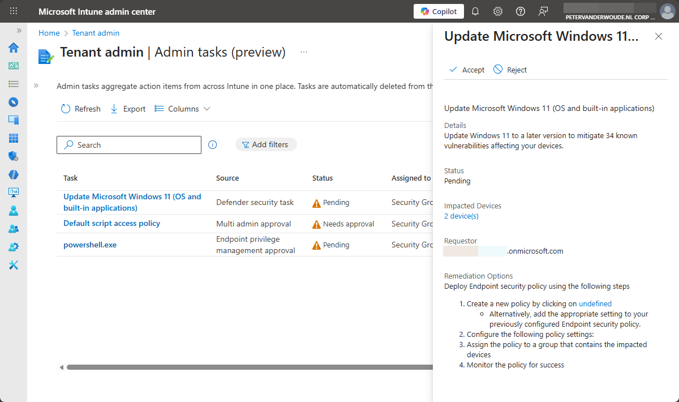Open Apps grid icon in sidebar

click(x=14, y=138)
